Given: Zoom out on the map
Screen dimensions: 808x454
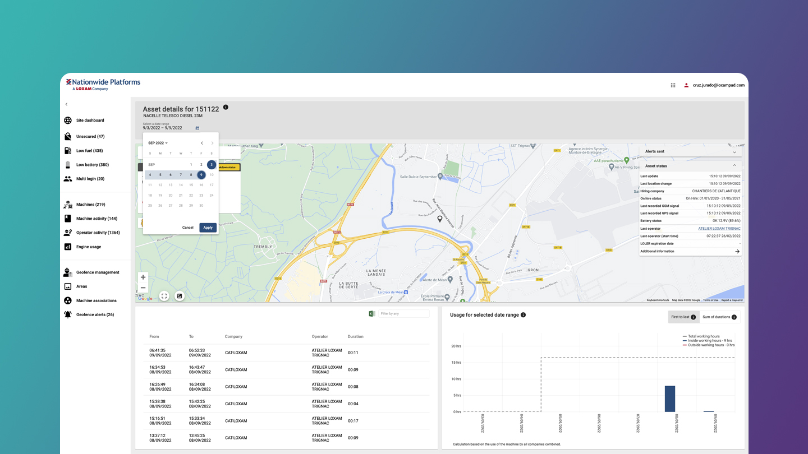Looking at the screenshot, I should (x=143, y=288).
